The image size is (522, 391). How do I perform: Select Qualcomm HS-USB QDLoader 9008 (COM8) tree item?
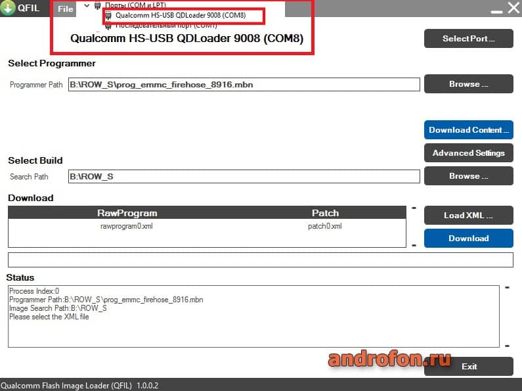point(181,15)
